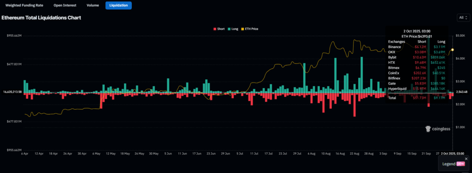
Task: Select the OKX row in tooltip
Action: [x=417, y=52]
